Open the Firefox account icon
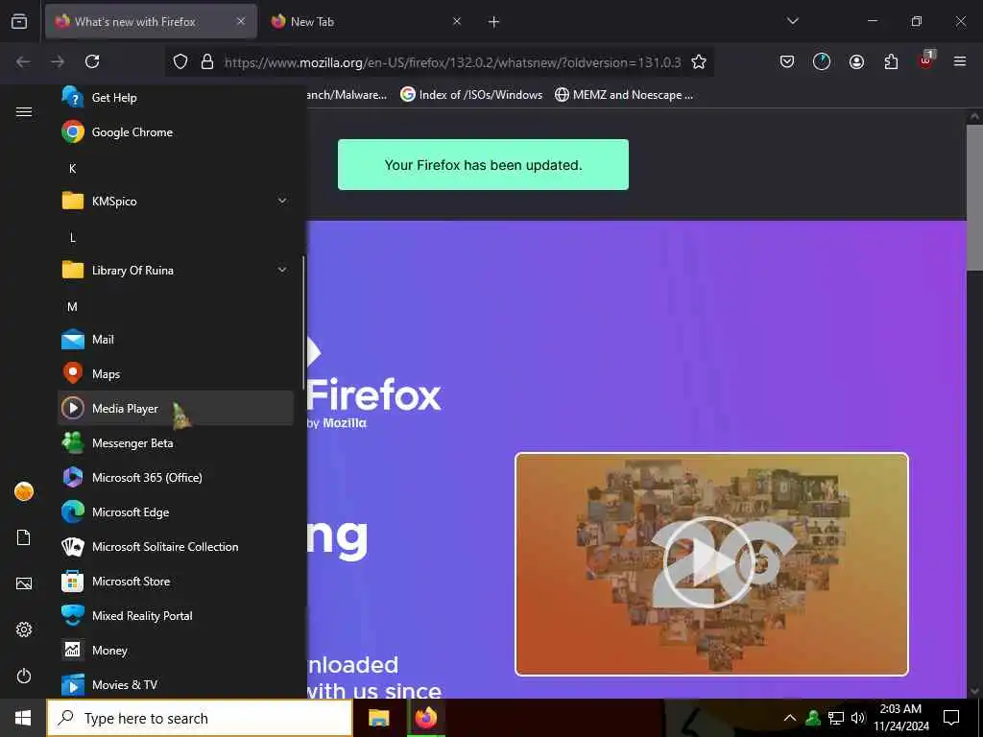 pyautogui.click(x=856, y=61)
